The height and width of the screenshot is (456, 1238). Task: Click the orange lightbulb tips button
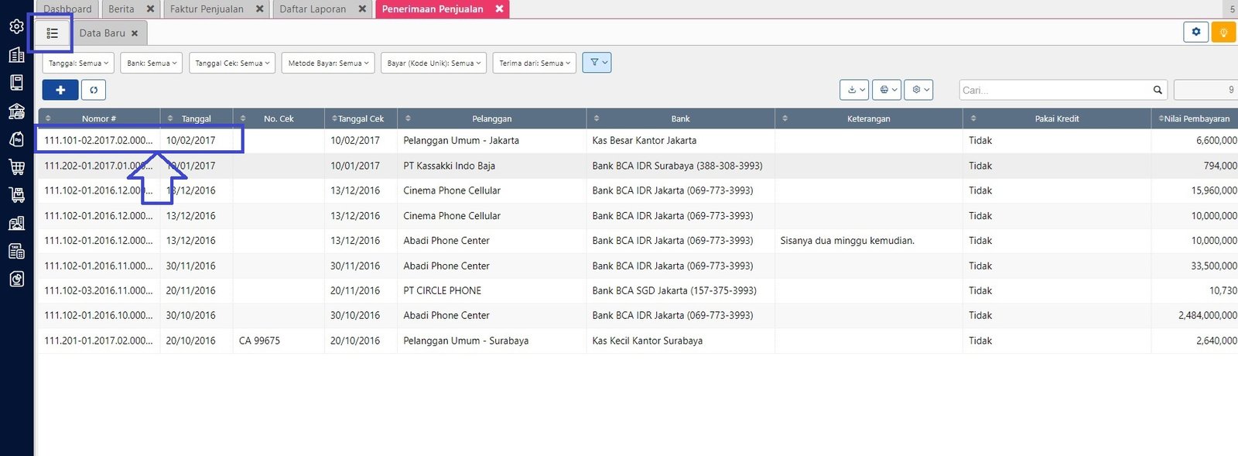(1223, 33)
